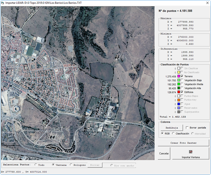Screen dimensions: 211x175
Task: Check the Vegetación Media checkbox
Action: click(x=182, y=84)
